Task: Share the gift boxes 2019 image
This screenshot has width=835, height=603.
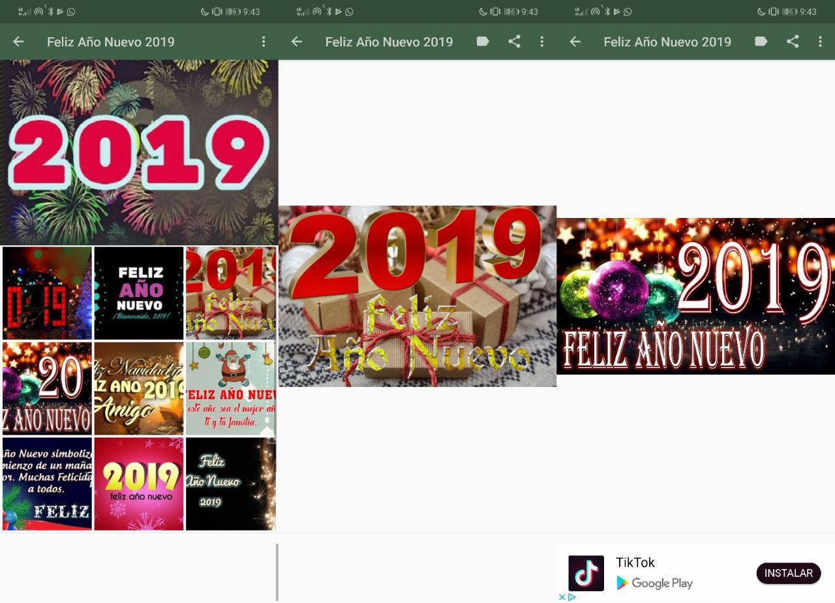Action: pos(515,42)
